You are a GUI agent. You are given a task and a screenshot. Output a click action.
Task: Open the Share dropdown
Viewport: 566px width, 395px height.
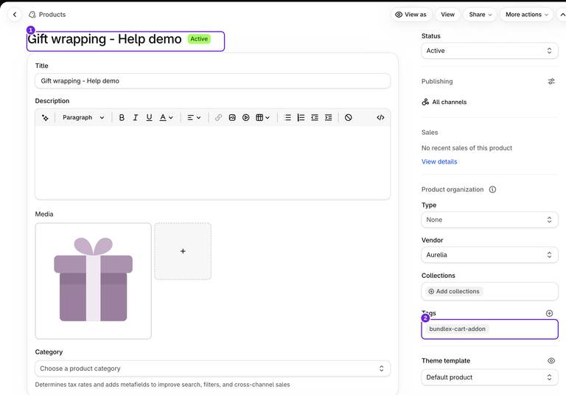point(480,15)
